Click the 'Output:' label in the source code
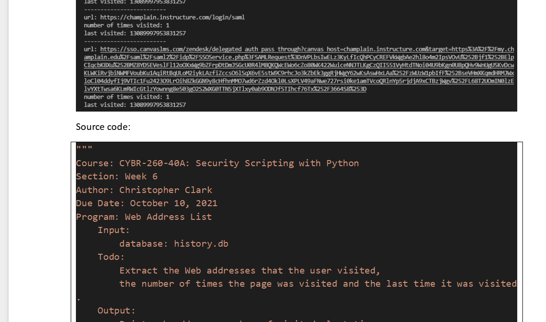 [x=116, y=310]
